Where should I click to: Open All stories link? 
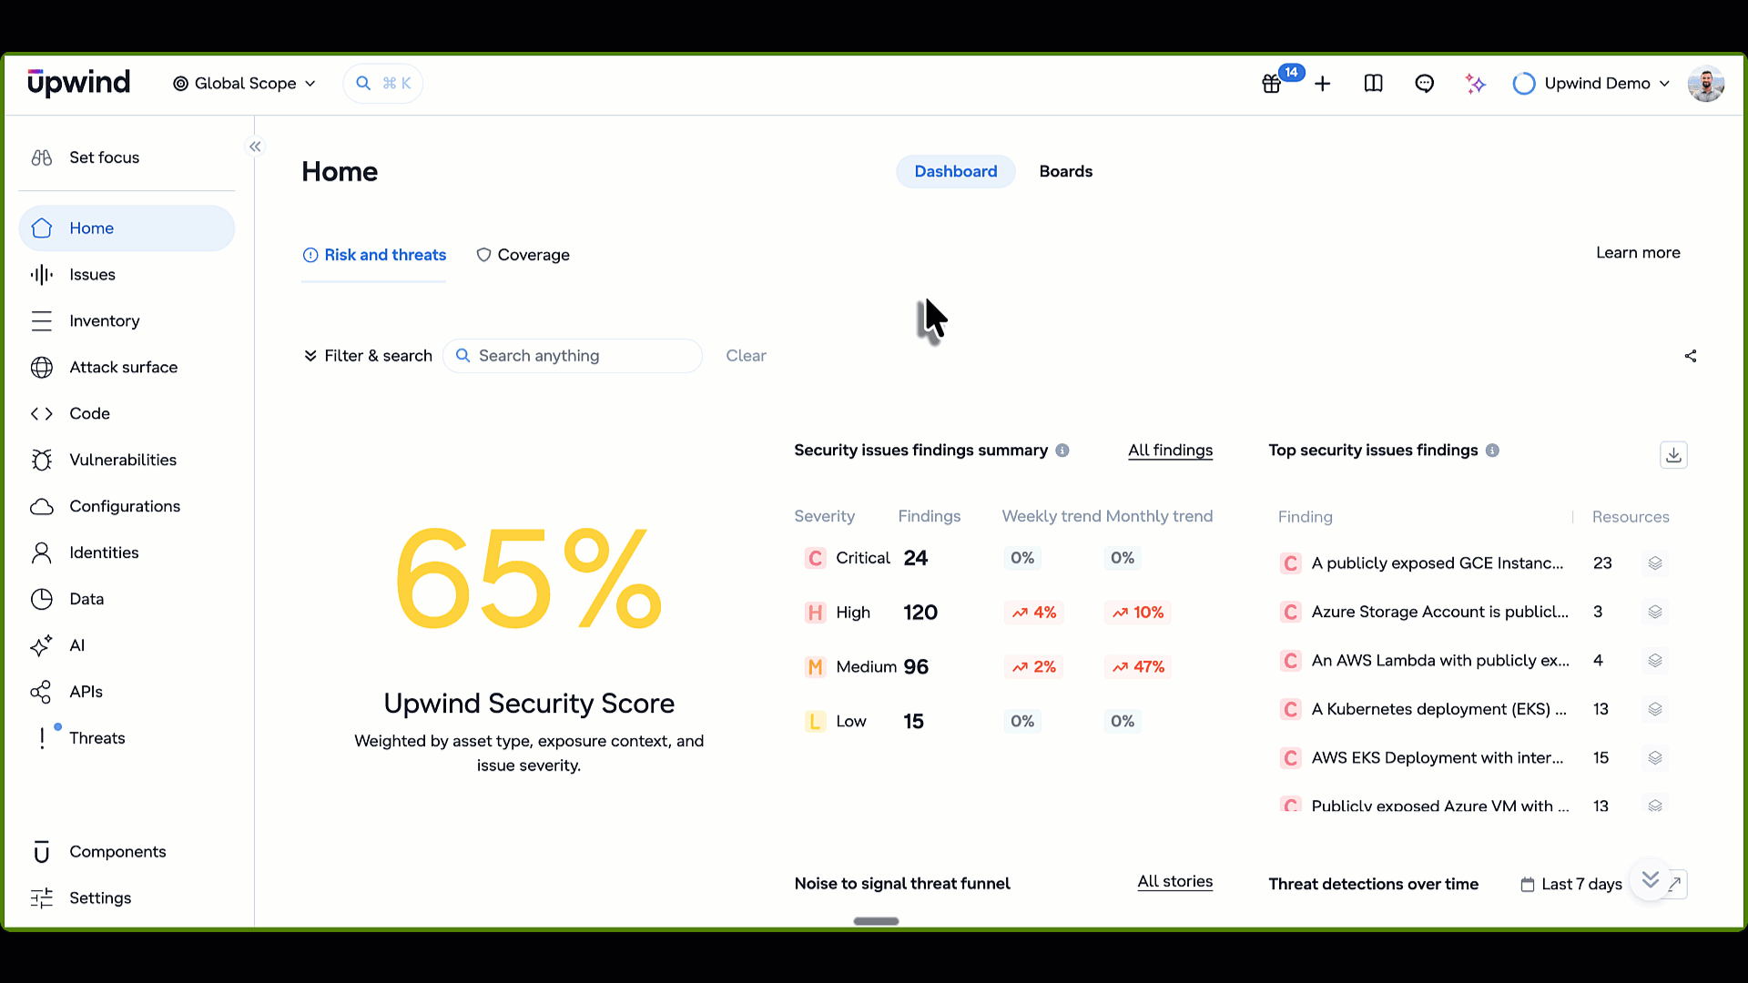(x=1174, y=882)
